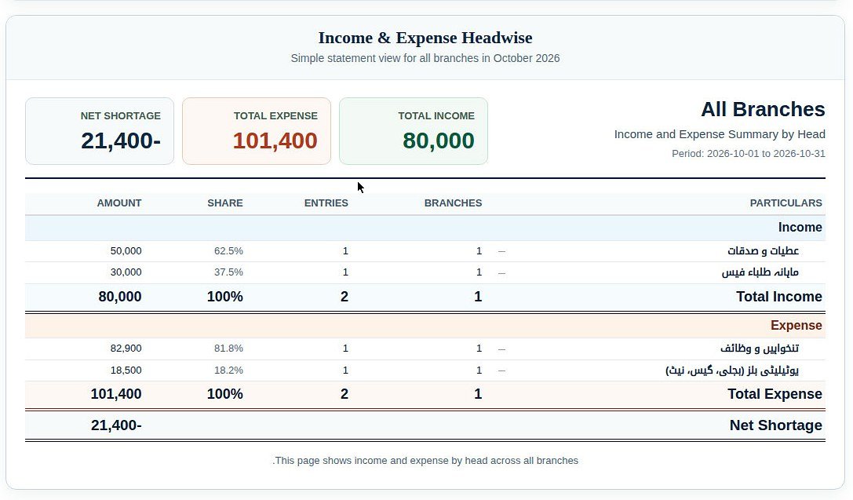Click the 82,900 amount cell
The width and height of the screenshot is (853, 500).
click(126, 349)
